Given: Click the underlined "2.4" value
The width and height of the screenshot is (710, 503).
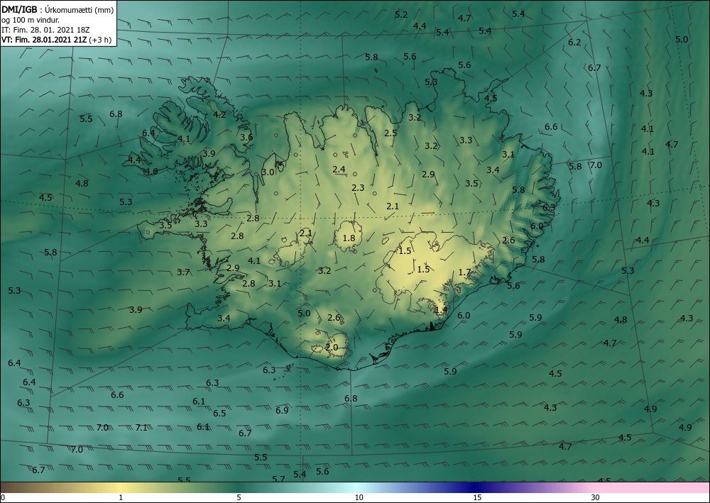Looking at the screenshot, I should point(339,170).
